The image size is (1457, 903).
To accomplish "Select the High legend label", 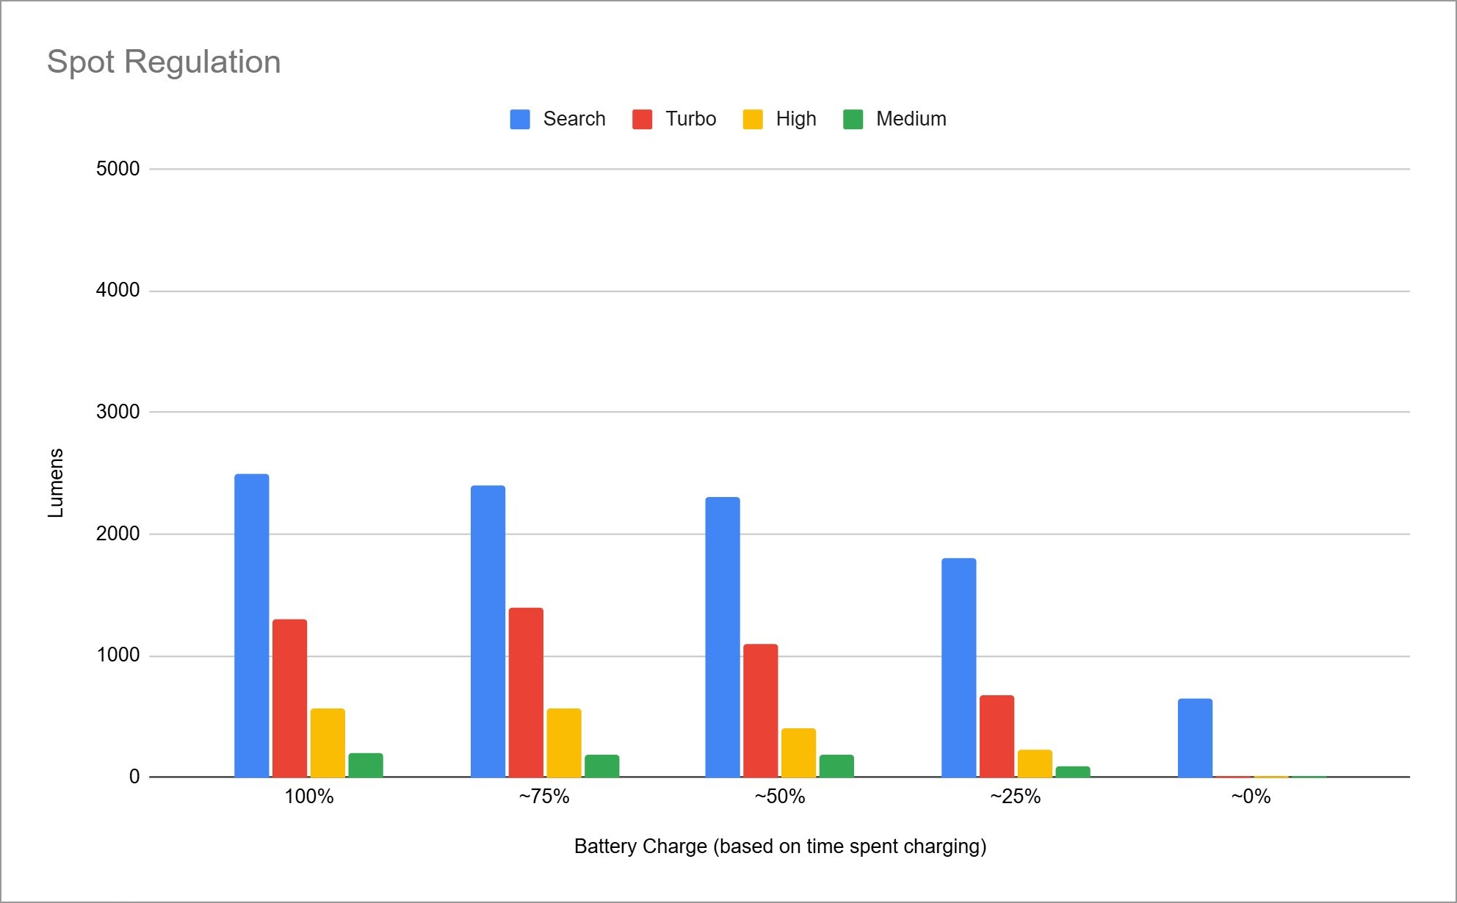I will tap(796, 119).
